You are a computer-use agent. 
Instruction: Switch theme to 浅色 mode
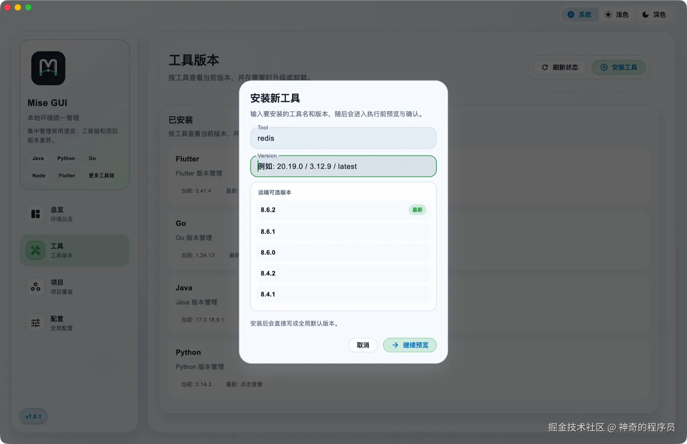617,15
